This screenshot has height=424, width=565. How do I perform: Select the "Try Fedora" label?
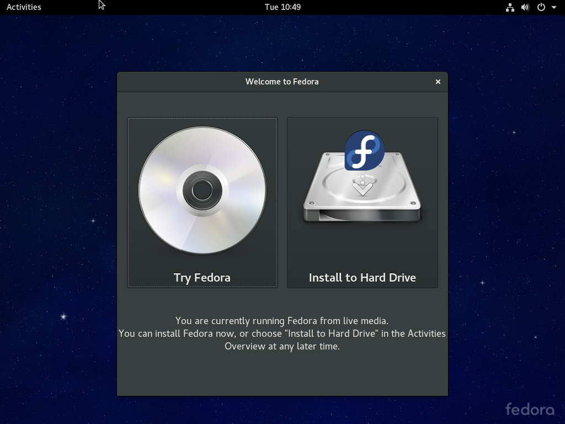point(202,278)
